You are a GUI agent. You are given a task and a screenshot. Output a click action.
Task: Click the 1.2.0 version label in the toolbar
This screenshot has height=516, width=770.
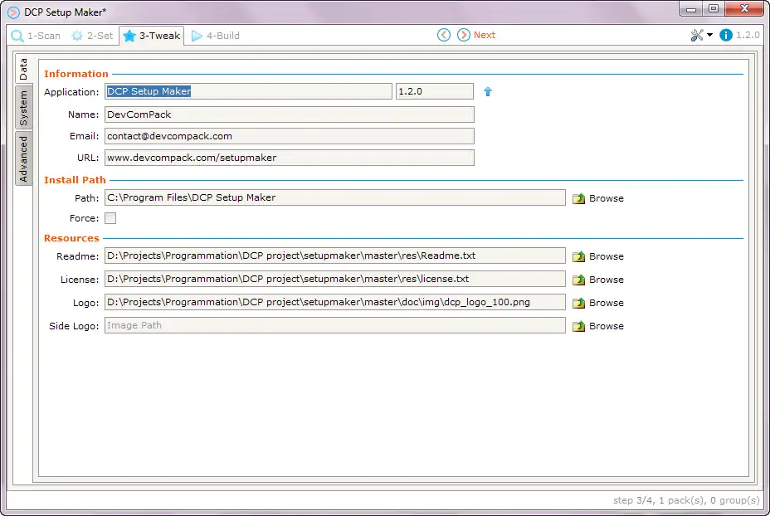[x=748, y=36]
